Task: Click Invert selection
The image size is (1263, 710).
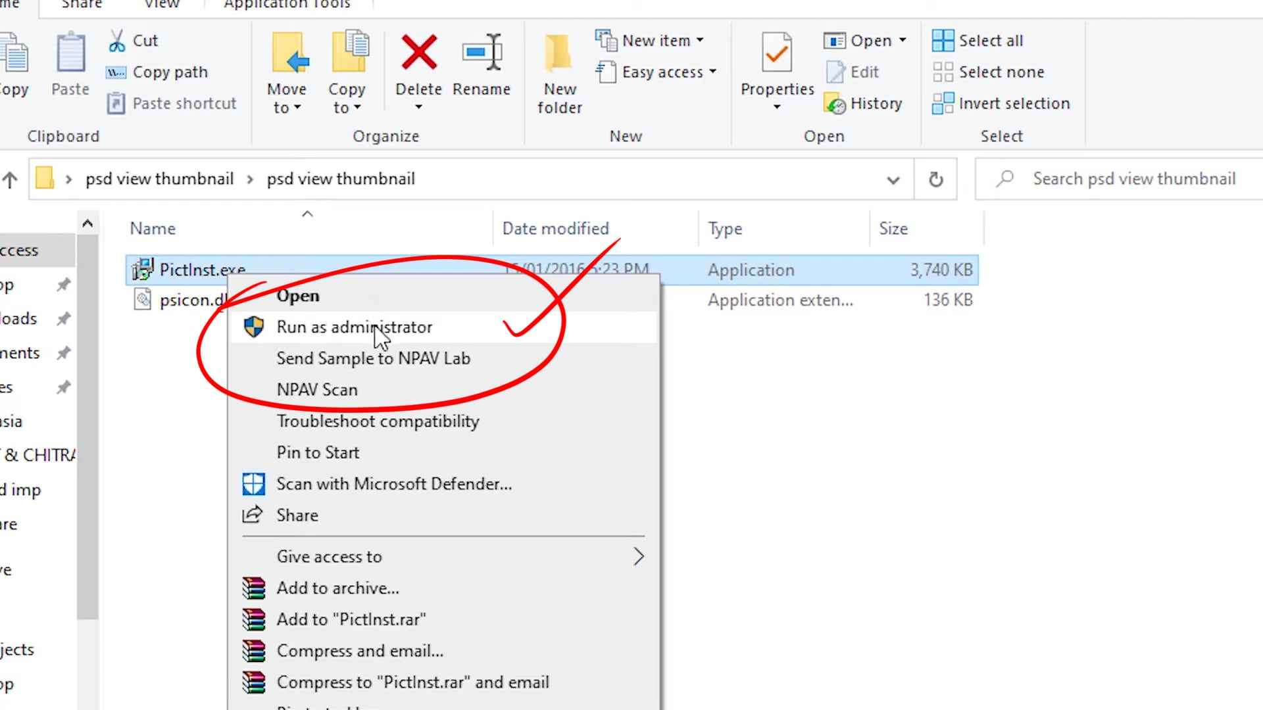Action: pyautogui.click(x=1001, y=103)
